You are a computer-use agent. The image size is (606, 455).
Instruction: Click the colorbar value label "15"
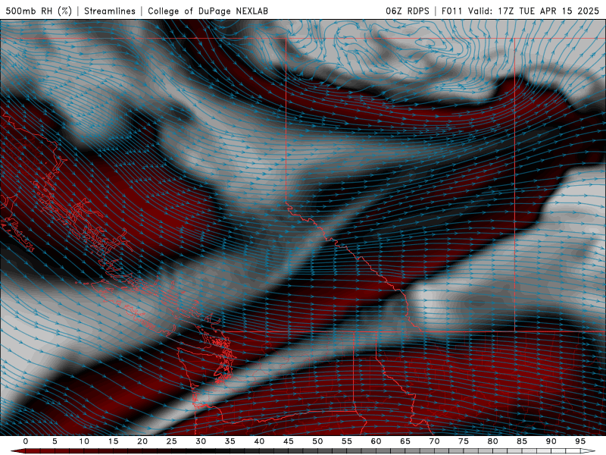pyautogui.click(x=113, y=441)
